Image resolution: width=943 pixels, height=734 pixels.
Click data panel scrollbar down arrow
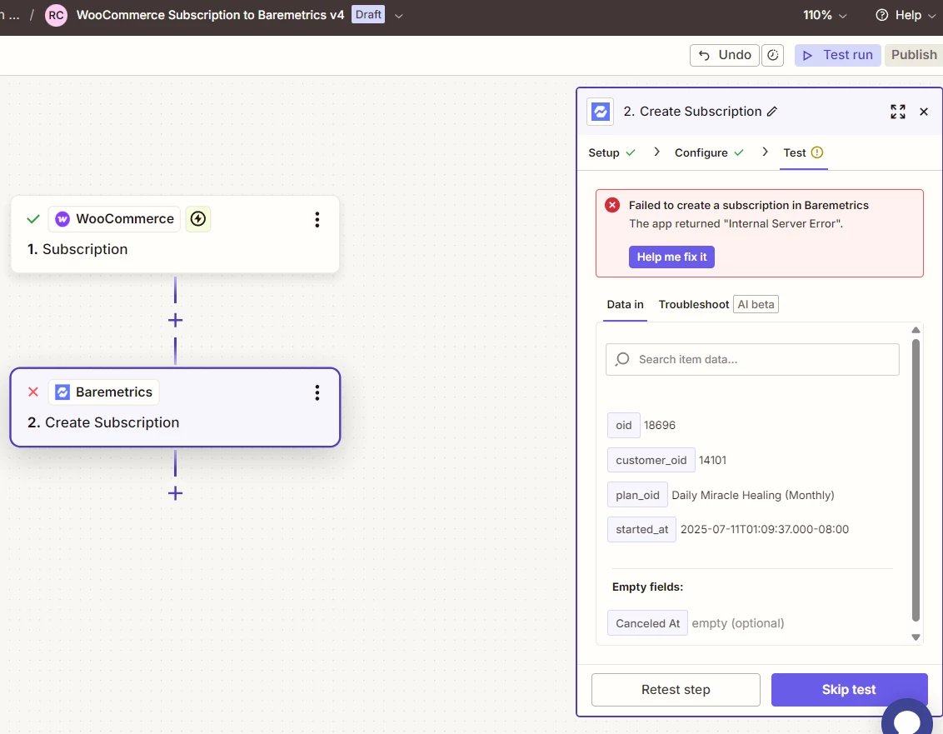[916, 637]
